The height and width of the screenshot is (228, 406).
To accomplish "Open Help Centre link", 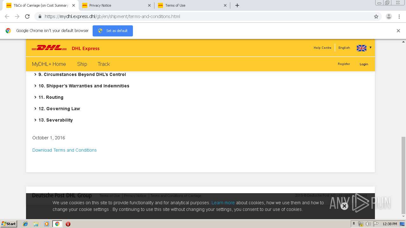I will click(322, 48).
